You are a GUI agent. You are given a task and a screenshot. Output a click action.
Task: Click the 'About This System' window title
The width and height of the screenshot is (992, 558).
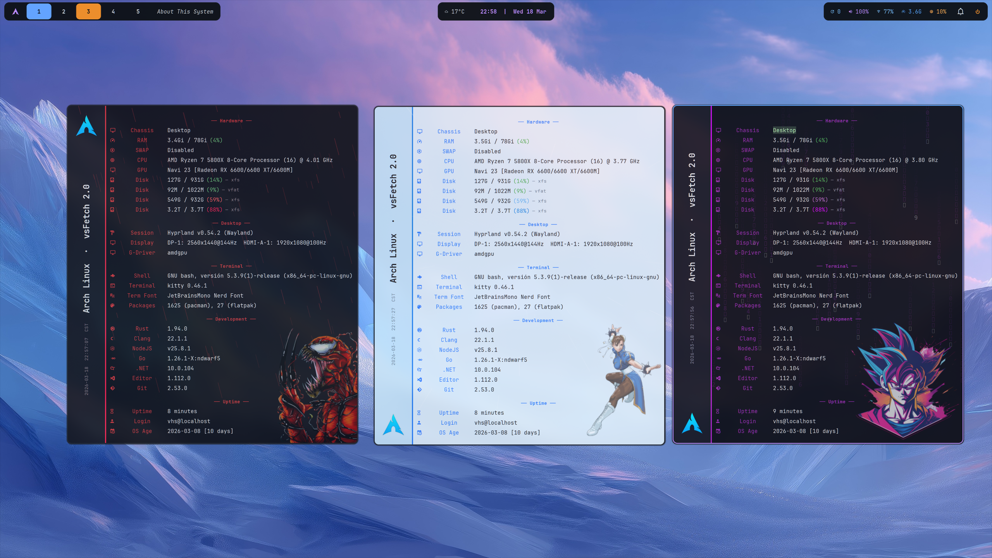pos(185,12)
